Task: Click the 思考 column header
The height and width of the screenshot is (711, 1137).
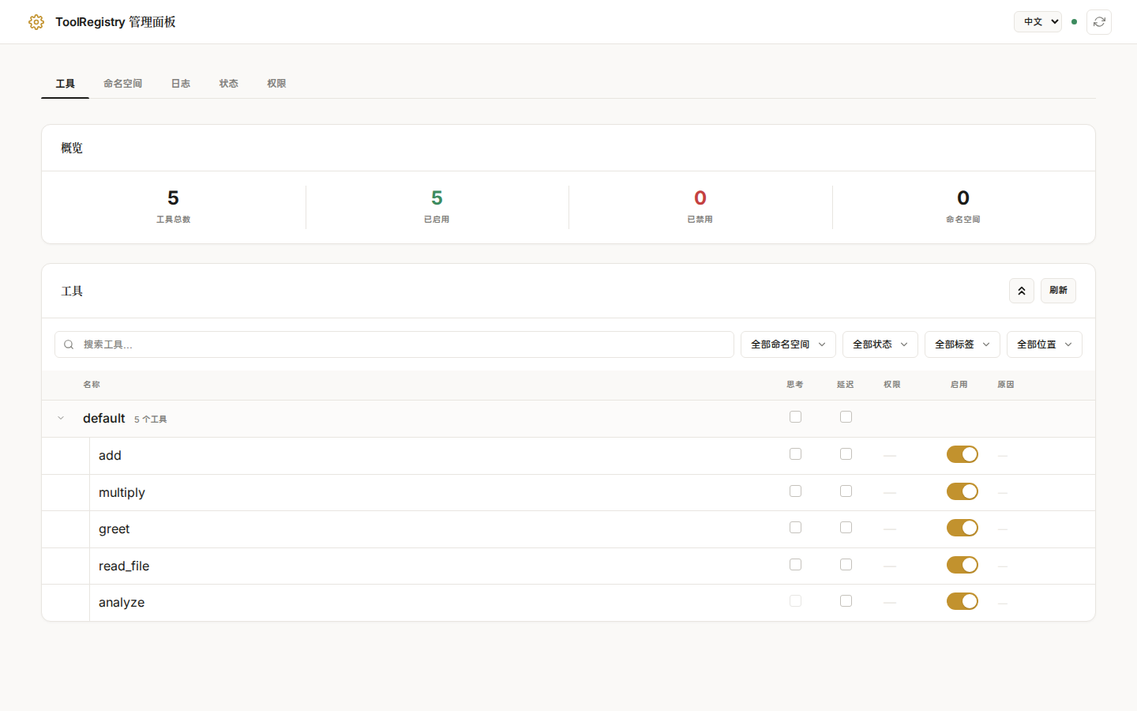Action: pyautogui.click(x=795, y=385)
